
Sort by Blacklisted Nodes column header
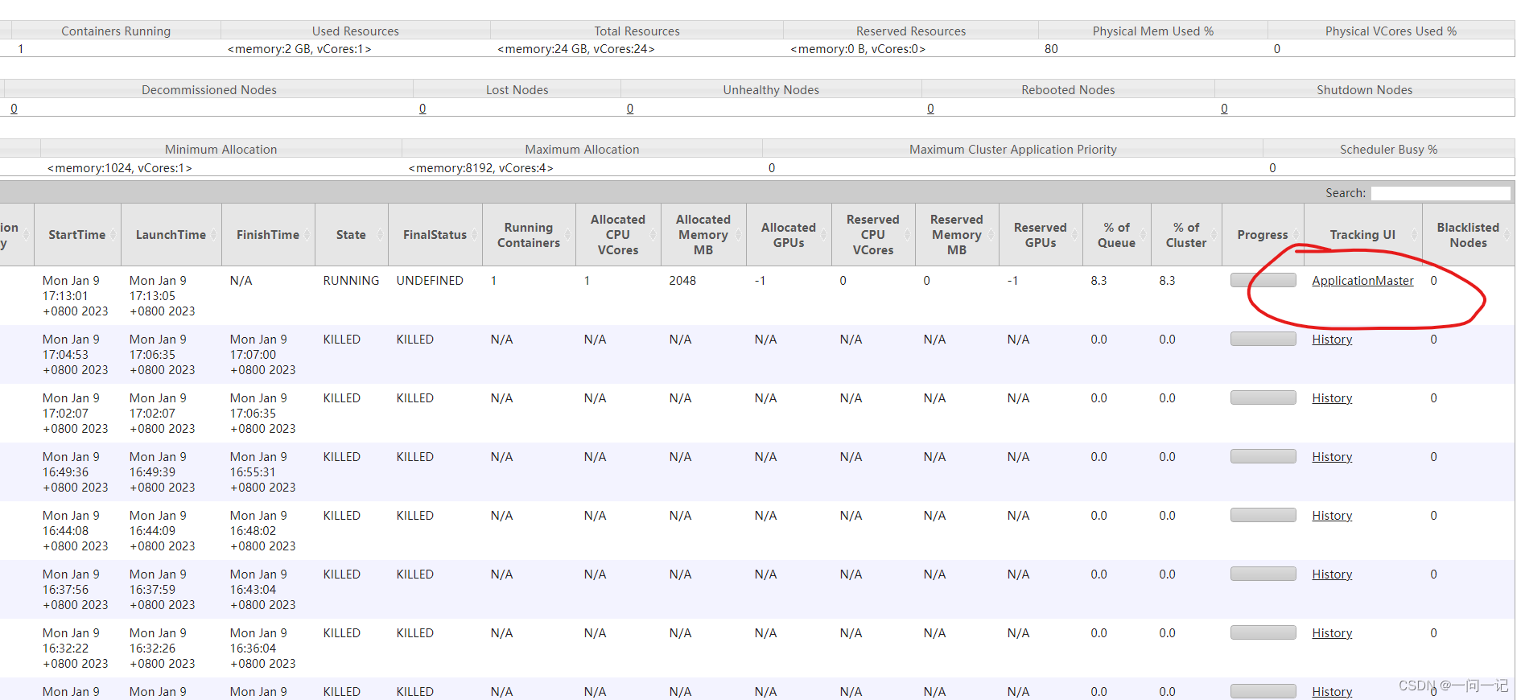(x=1469, y=235)
